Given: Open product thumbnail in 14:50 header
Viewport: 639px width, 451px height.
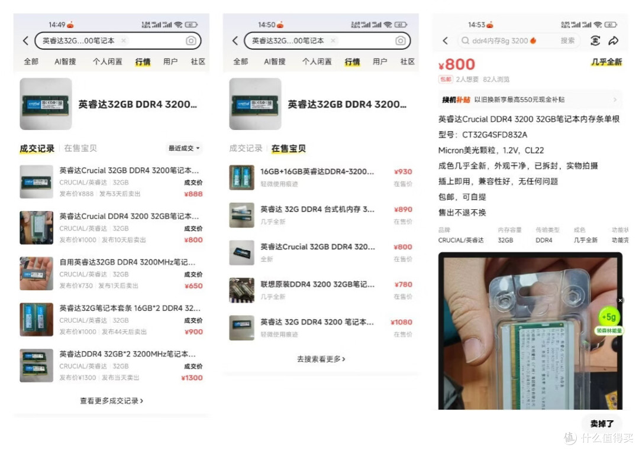Looking at the screenshot, I should coord(255,104).
